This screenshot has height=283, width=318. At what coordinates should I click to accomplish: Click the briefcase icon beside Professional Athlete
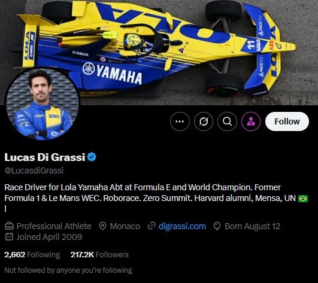point(9,226)
